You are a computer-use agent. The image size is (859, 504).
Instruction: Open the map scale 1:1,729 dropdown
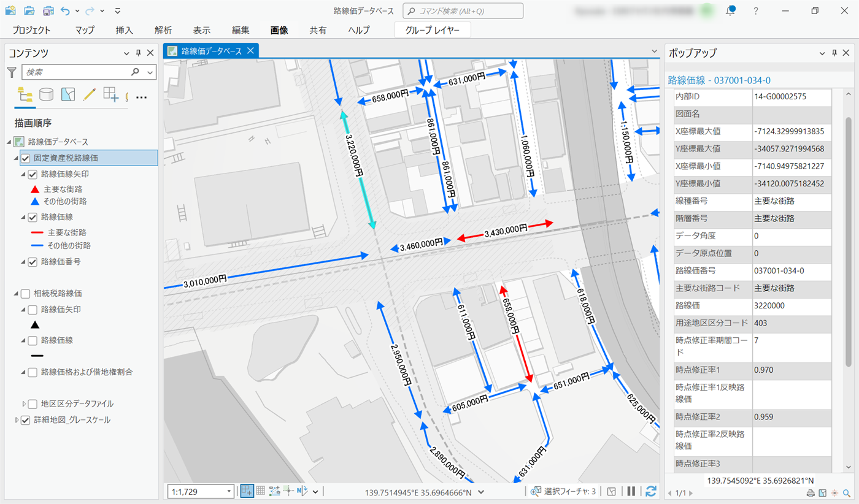229,491
